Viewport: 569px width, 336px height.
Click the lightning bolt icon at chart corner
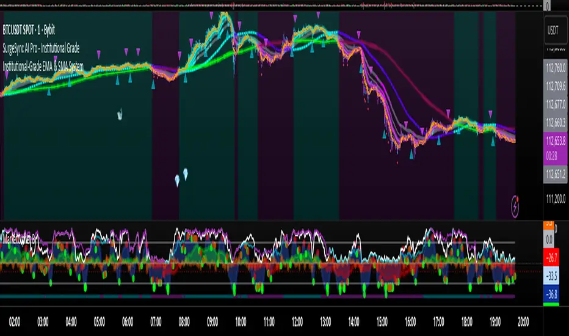[x=518, y=203]
